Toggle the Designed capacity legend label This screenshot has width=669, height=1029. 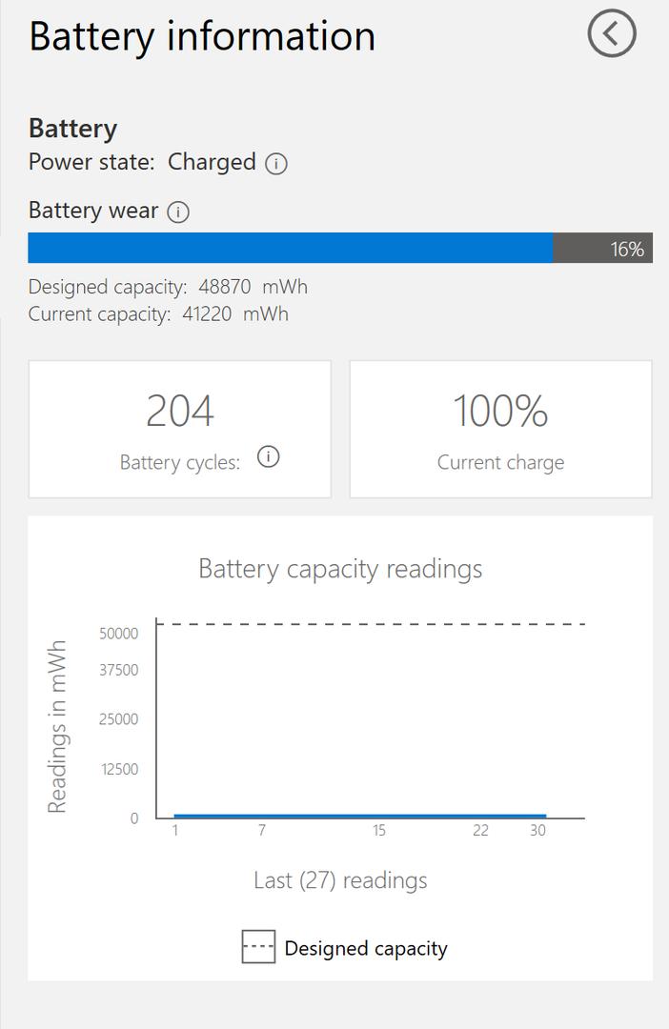[366, 948]
